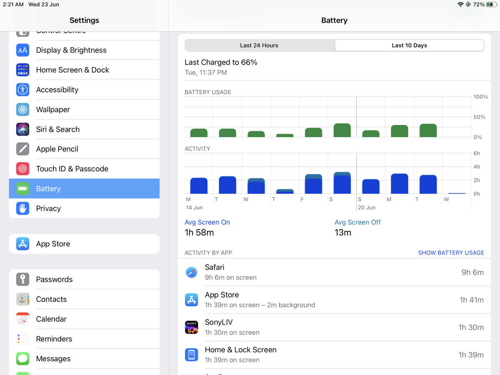Select the Last 10 Days tab
500x375 pixels.
(409, 45)
